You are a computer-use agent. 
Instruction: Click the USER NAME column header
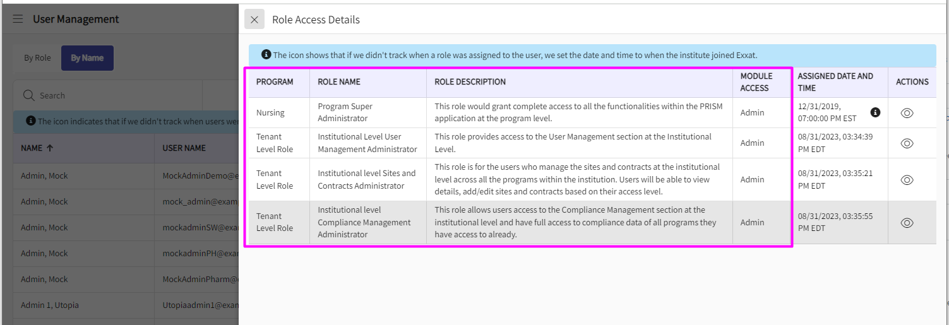point(184,148)
